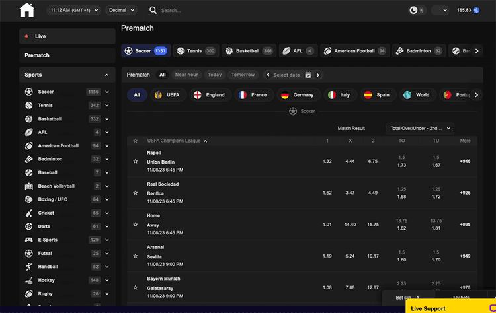Select the Basketball 346 sport tab
This screenshot has height=313, width=496.
(x=249, y=51)
